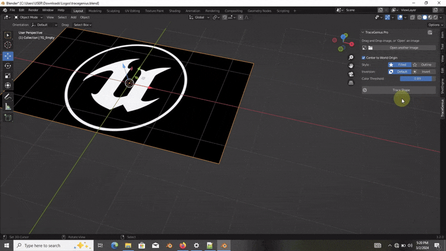Viewport: 446px width, 251px height.
Task: Click Trace Shape button
Action: coord(399,90)
